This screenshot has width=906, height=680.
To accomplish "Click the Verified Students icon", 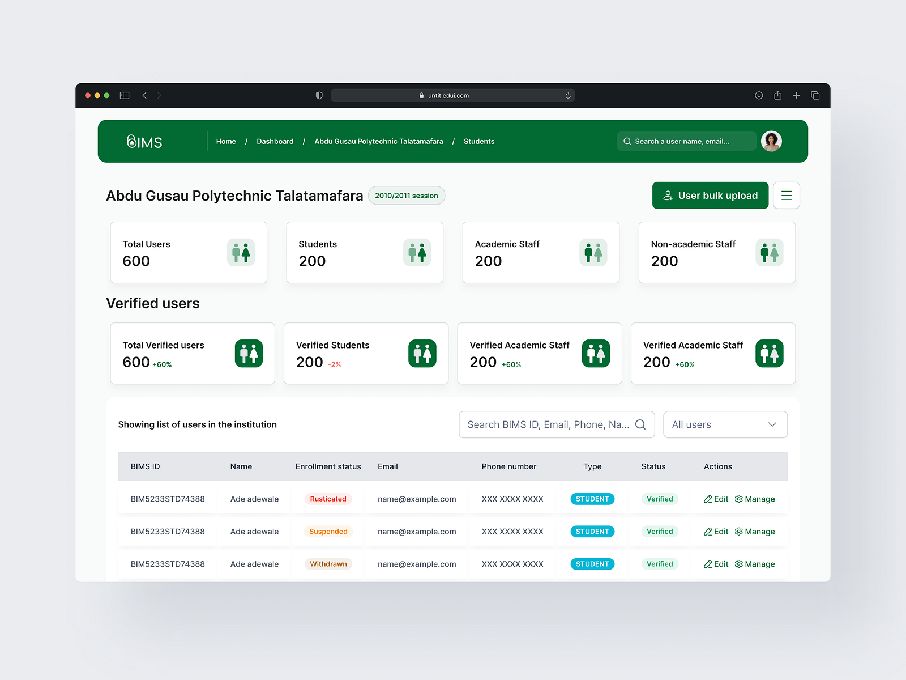I will point(422,353).
